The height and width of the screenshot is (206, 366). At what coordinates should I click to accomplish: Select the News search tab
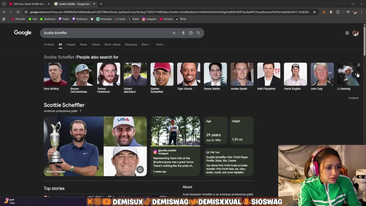tap(83, 44)
